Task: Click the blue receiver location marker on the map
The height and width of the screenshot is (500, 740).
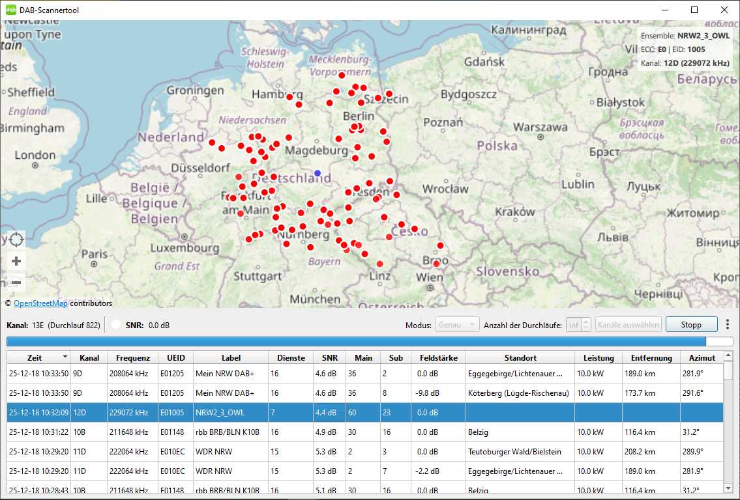Action: point(318,173)
